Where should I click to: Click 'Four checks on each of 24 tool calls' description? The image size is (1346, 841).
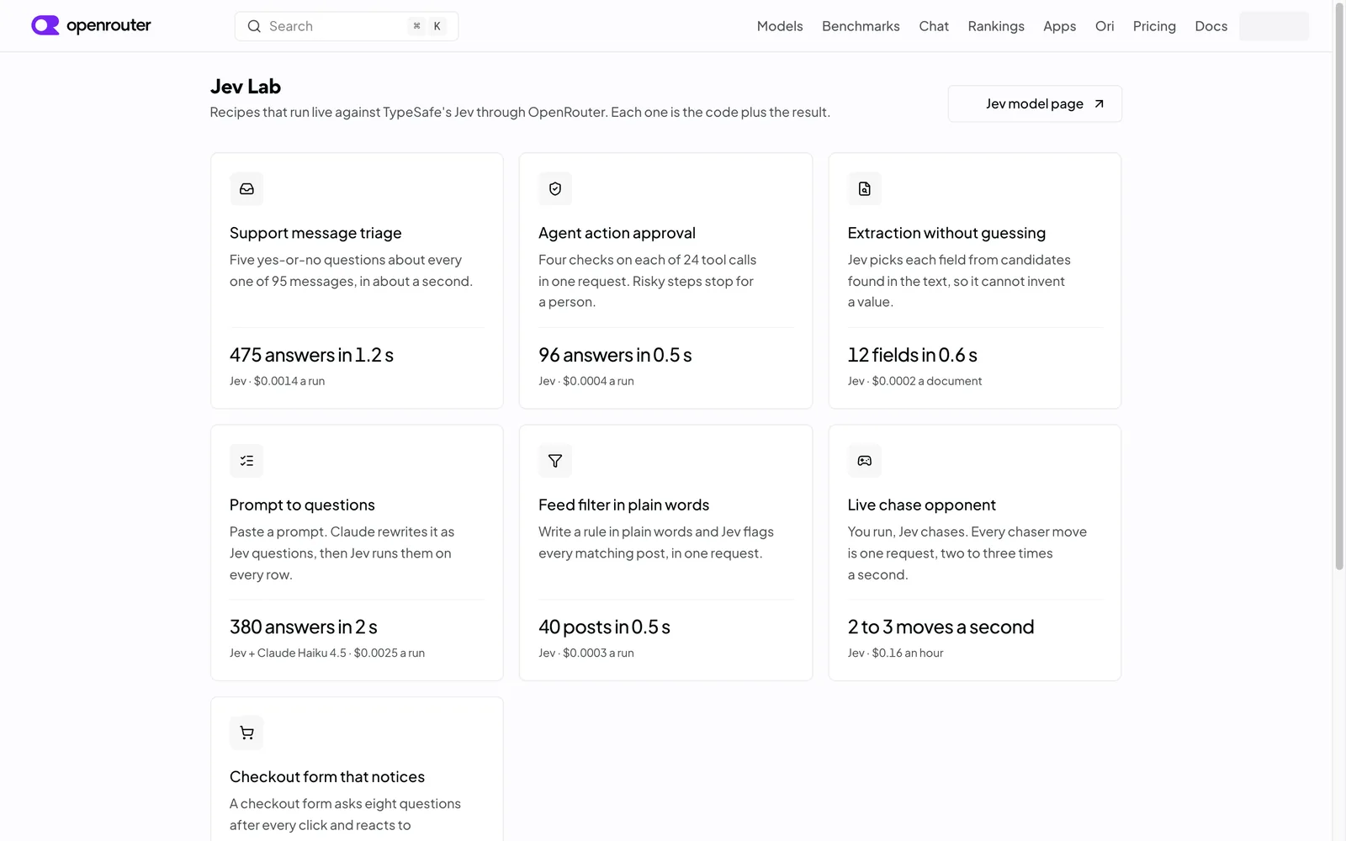647,281
